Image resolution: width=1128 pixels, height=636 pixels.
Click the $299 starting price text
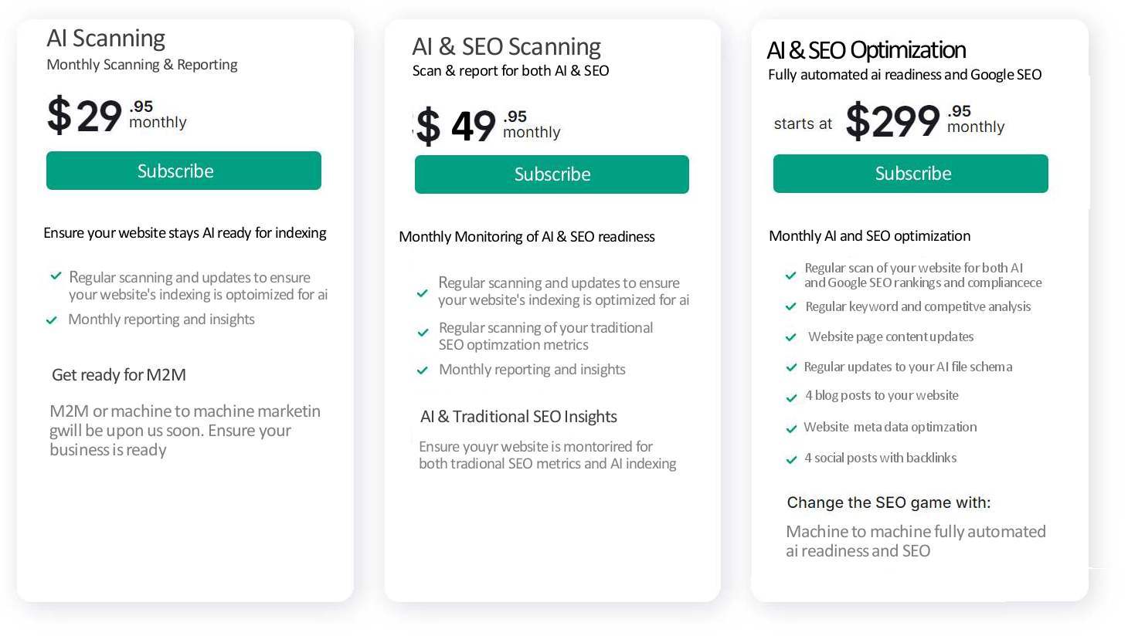coord(892,121)
